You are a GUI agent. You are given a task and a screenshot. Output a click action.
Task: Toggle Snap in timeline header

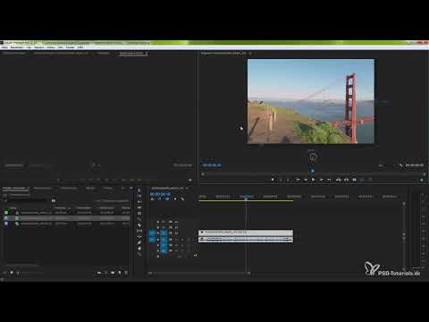159,199
